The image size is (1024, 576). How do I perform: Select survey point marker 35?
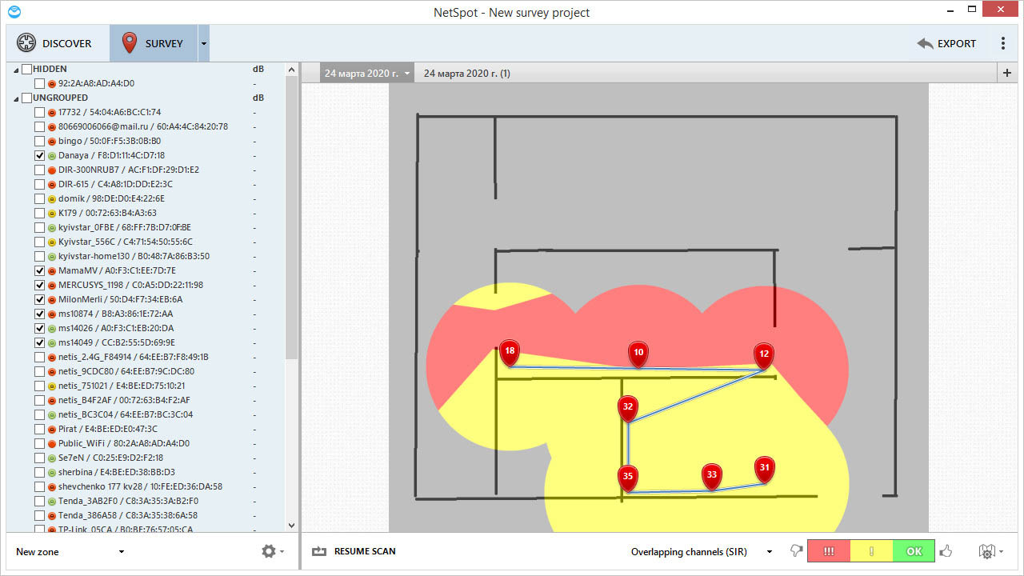pos(628,478)
